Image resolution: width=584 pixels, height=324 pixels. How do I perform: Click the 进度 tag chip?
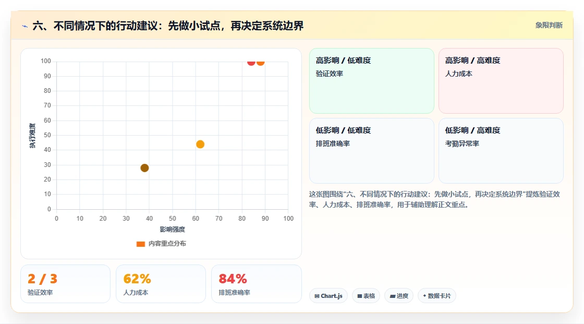[399, 296]
